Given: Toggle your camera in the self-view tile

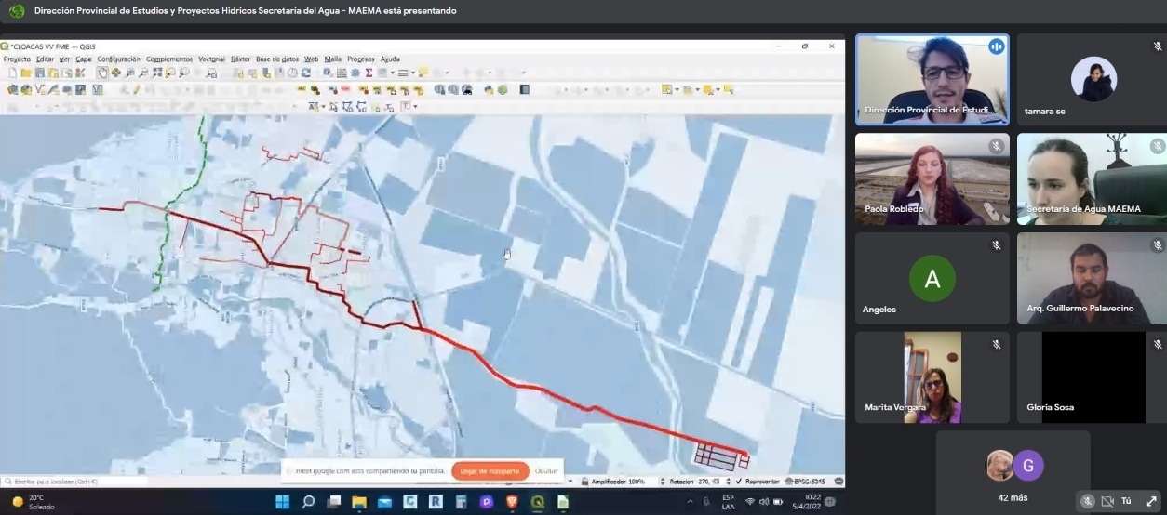Looking at the screenshot, I should 1107,501.
